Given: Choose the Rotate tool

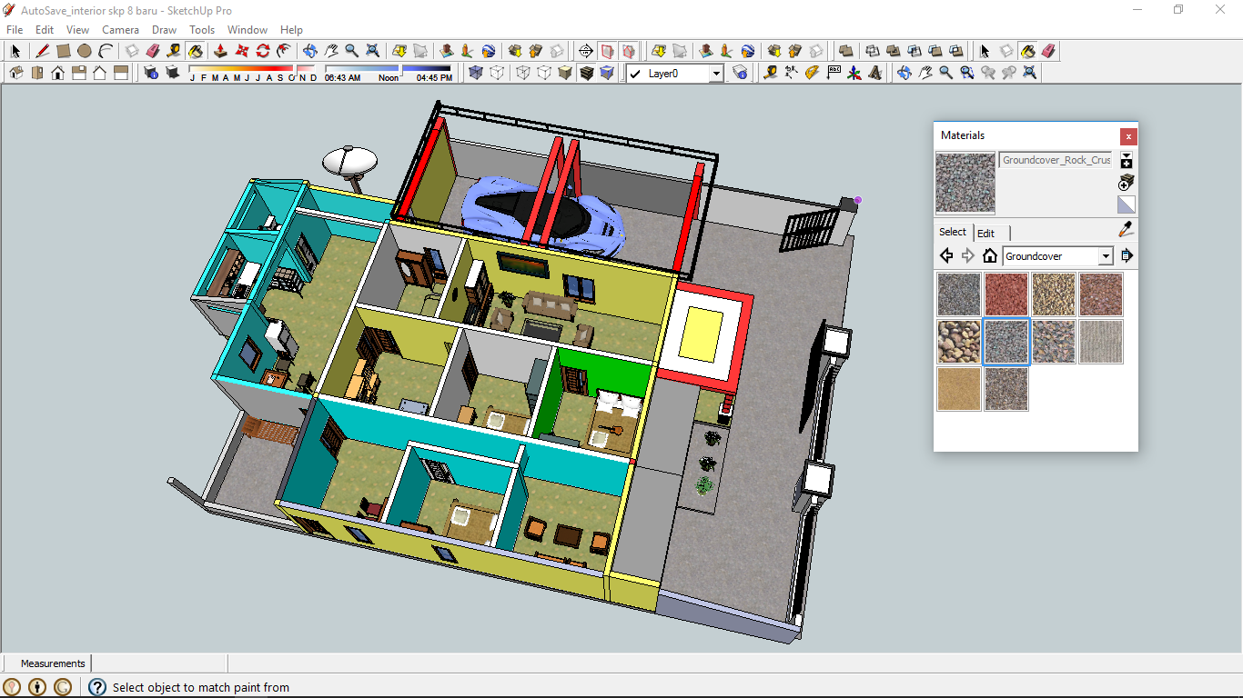Looking at the screenshot, I should point(263,51).
